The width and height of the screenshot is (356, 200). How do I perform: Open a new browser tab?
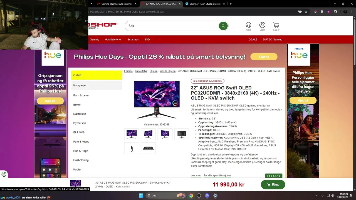click(231, 4)
